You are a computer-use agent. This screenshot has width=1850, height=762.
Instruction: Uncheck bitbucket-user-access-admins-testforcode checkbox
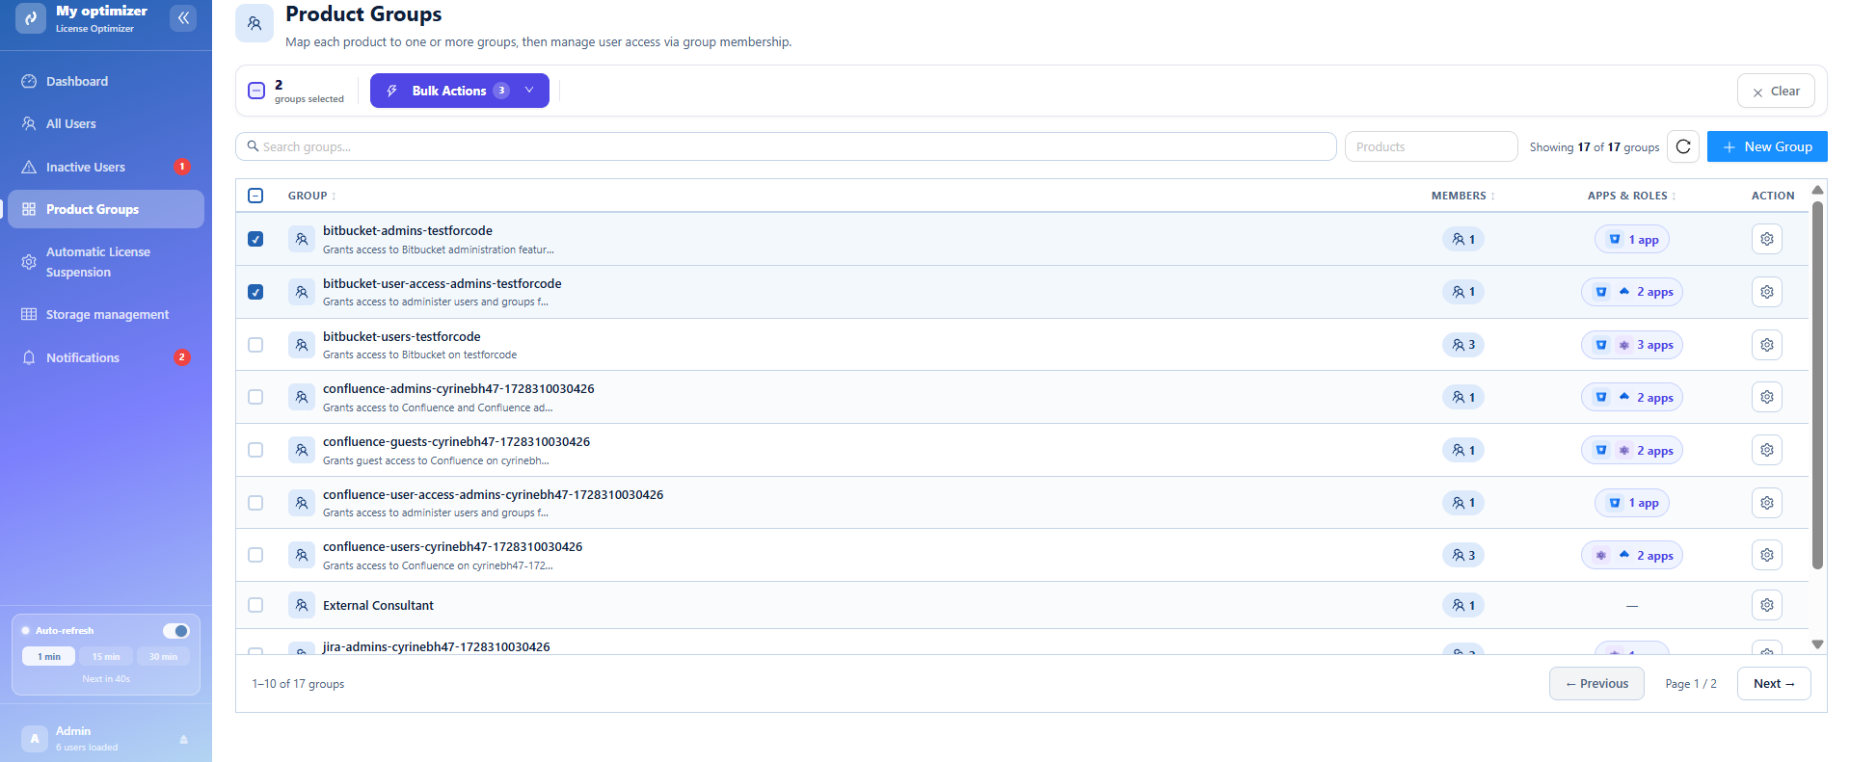pos(255,292)
